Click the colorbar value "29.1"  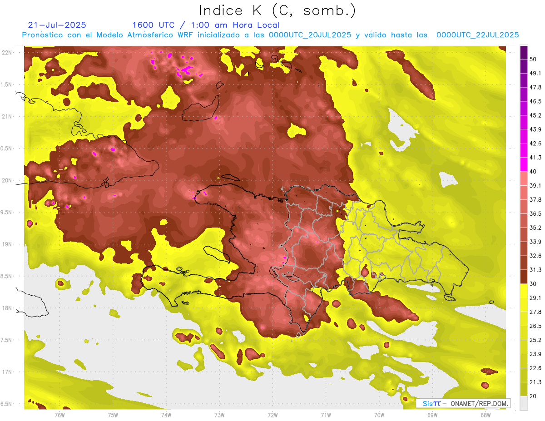[x=535, y=298]
